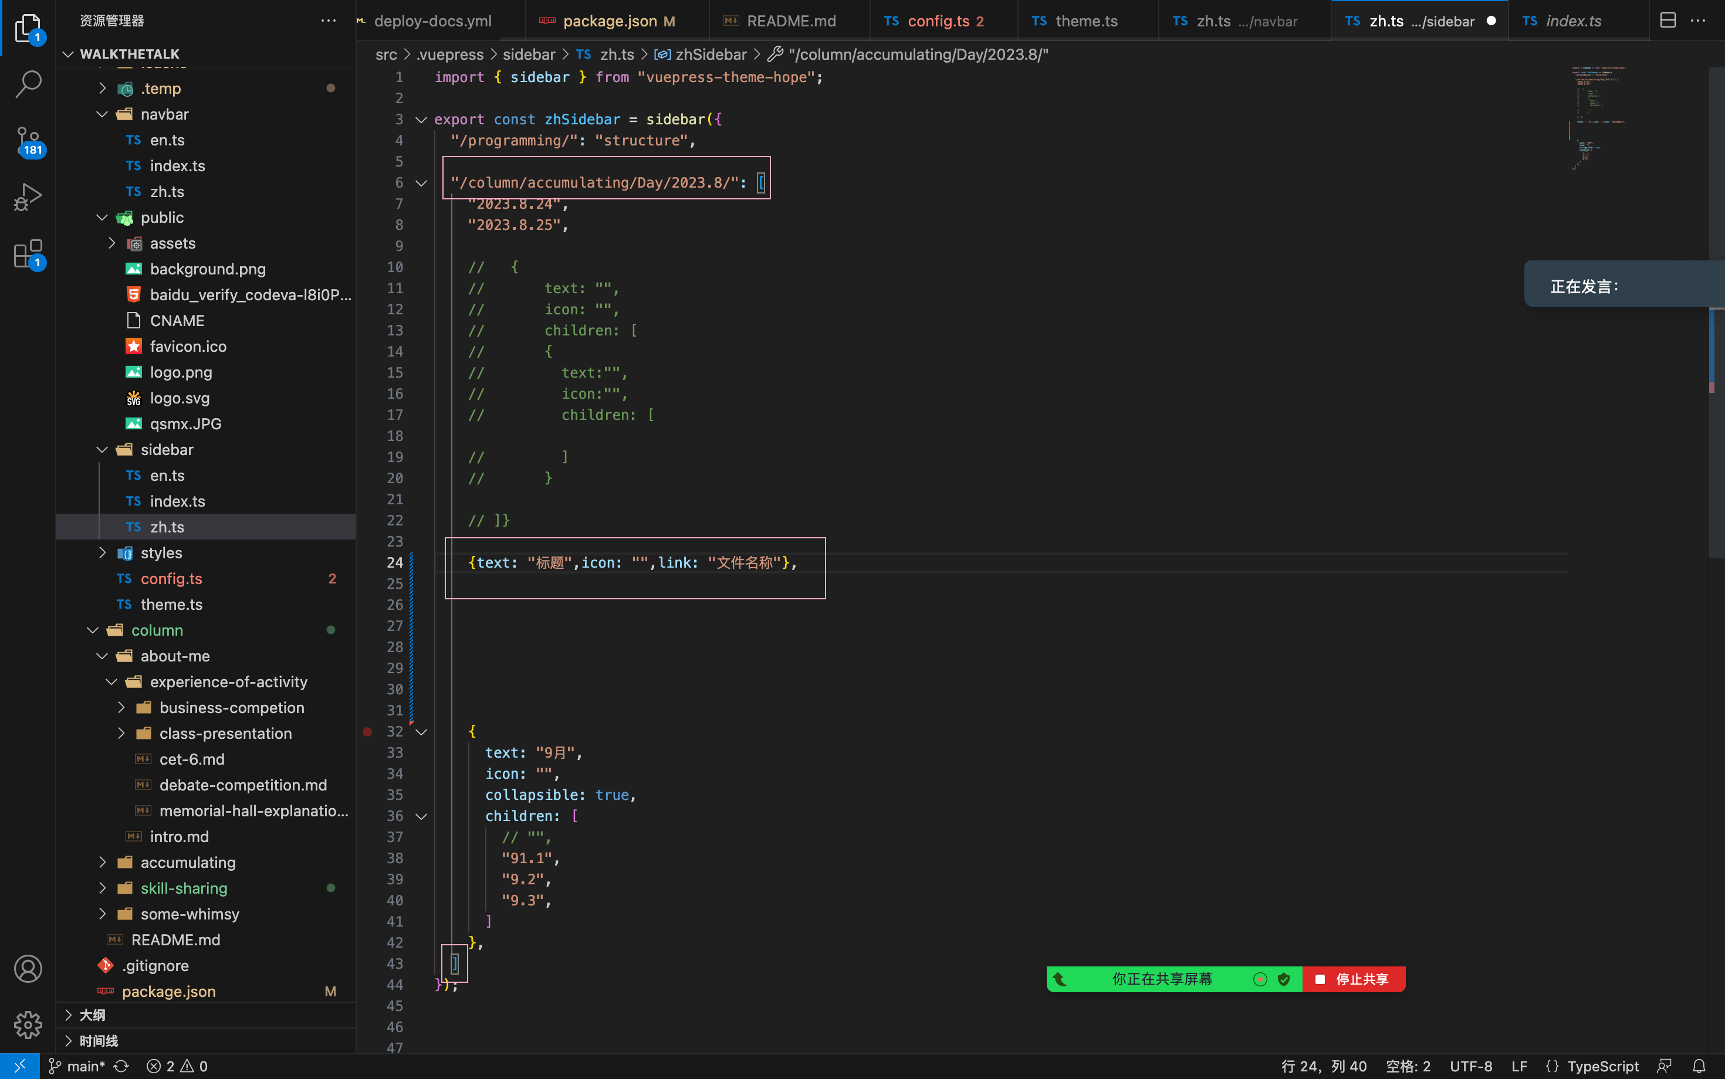1725x1079 pixels.
Task: Split the editor right
Action: (x=1668, y=21)
